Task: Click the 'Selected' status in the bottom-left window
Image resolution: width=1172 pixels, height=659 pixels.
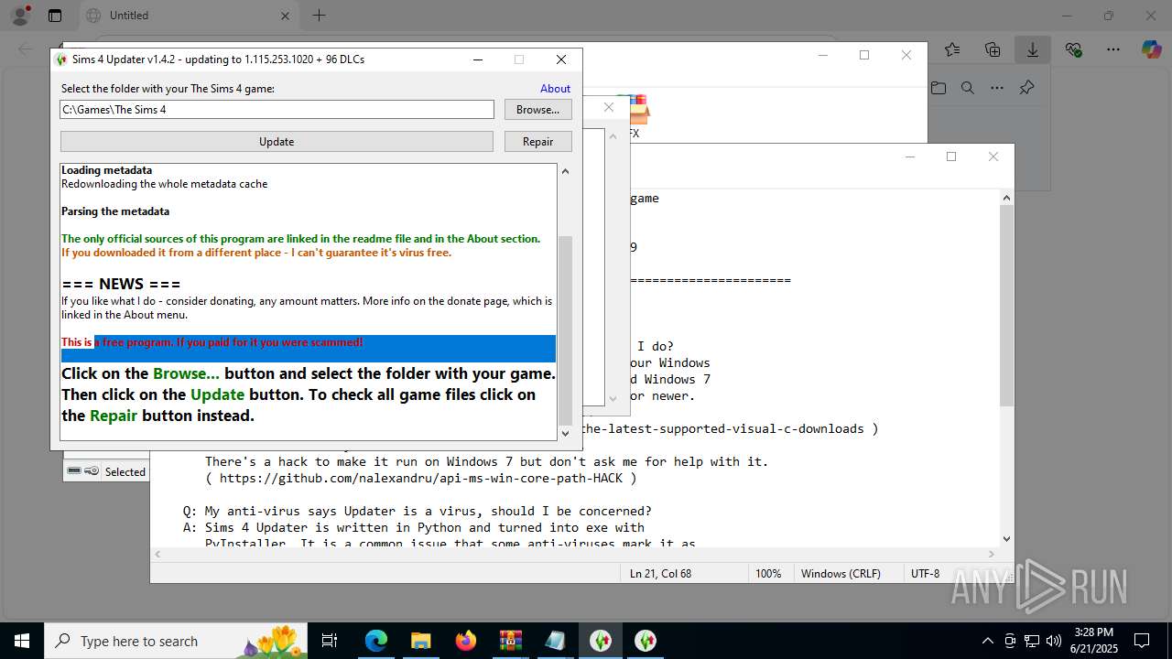Action: [125, 472]
